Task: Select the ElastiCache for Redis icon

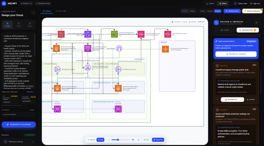Action: 88,48
